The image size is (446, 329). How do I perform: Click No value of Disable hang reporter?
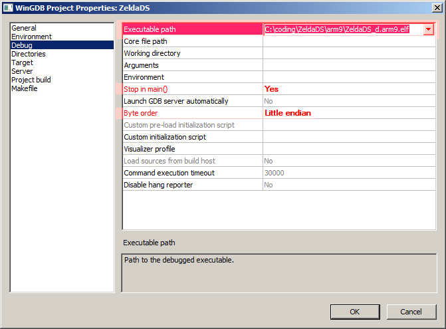point(350,185)
